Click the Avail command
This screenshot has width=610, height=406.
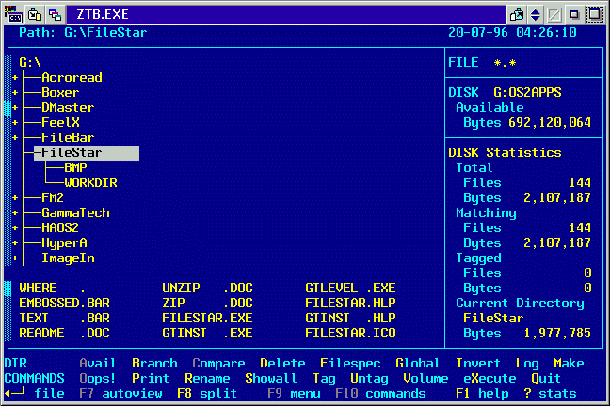point(98,364)
